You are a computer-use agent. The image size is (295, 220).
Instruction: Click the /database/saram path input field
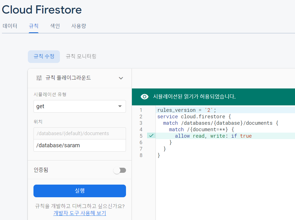pyautogui.click(x=80, y=145)
